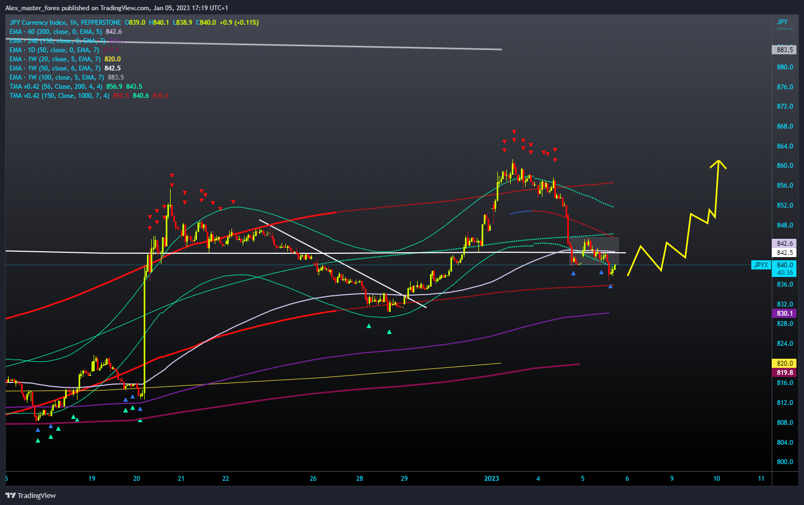Click the white 842.5 price tag
The image size is (804, 505).
(x=785, y=253)
